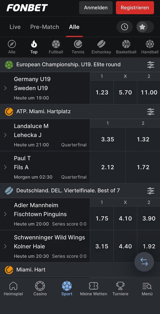The image size is (160, 314).
Task: Toggle the swap arrows floating button
Action: [144, 262]
